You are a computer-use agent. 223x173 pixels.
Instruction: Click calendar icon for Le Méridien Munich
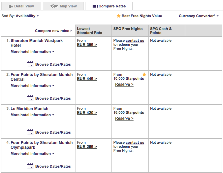(30, 132)
